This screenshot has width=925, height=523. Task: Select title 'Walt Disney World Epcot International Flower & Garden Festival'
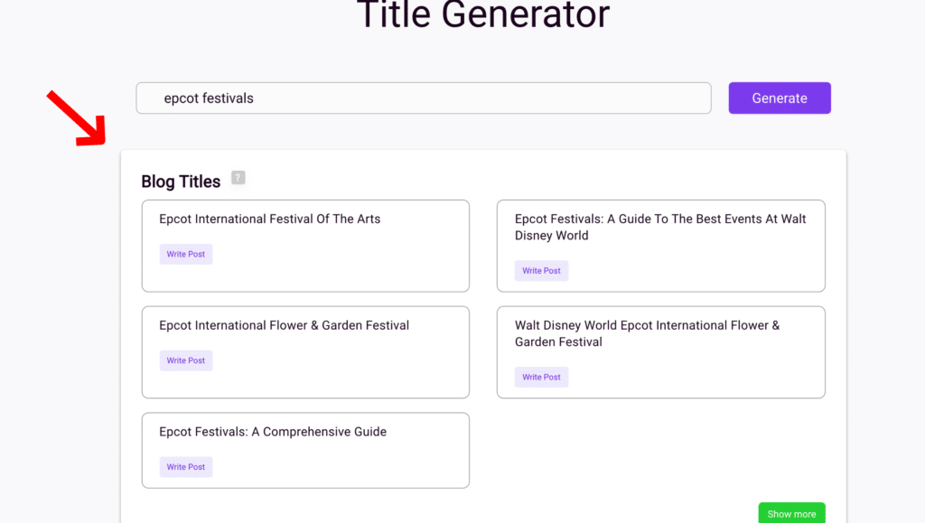647,333
